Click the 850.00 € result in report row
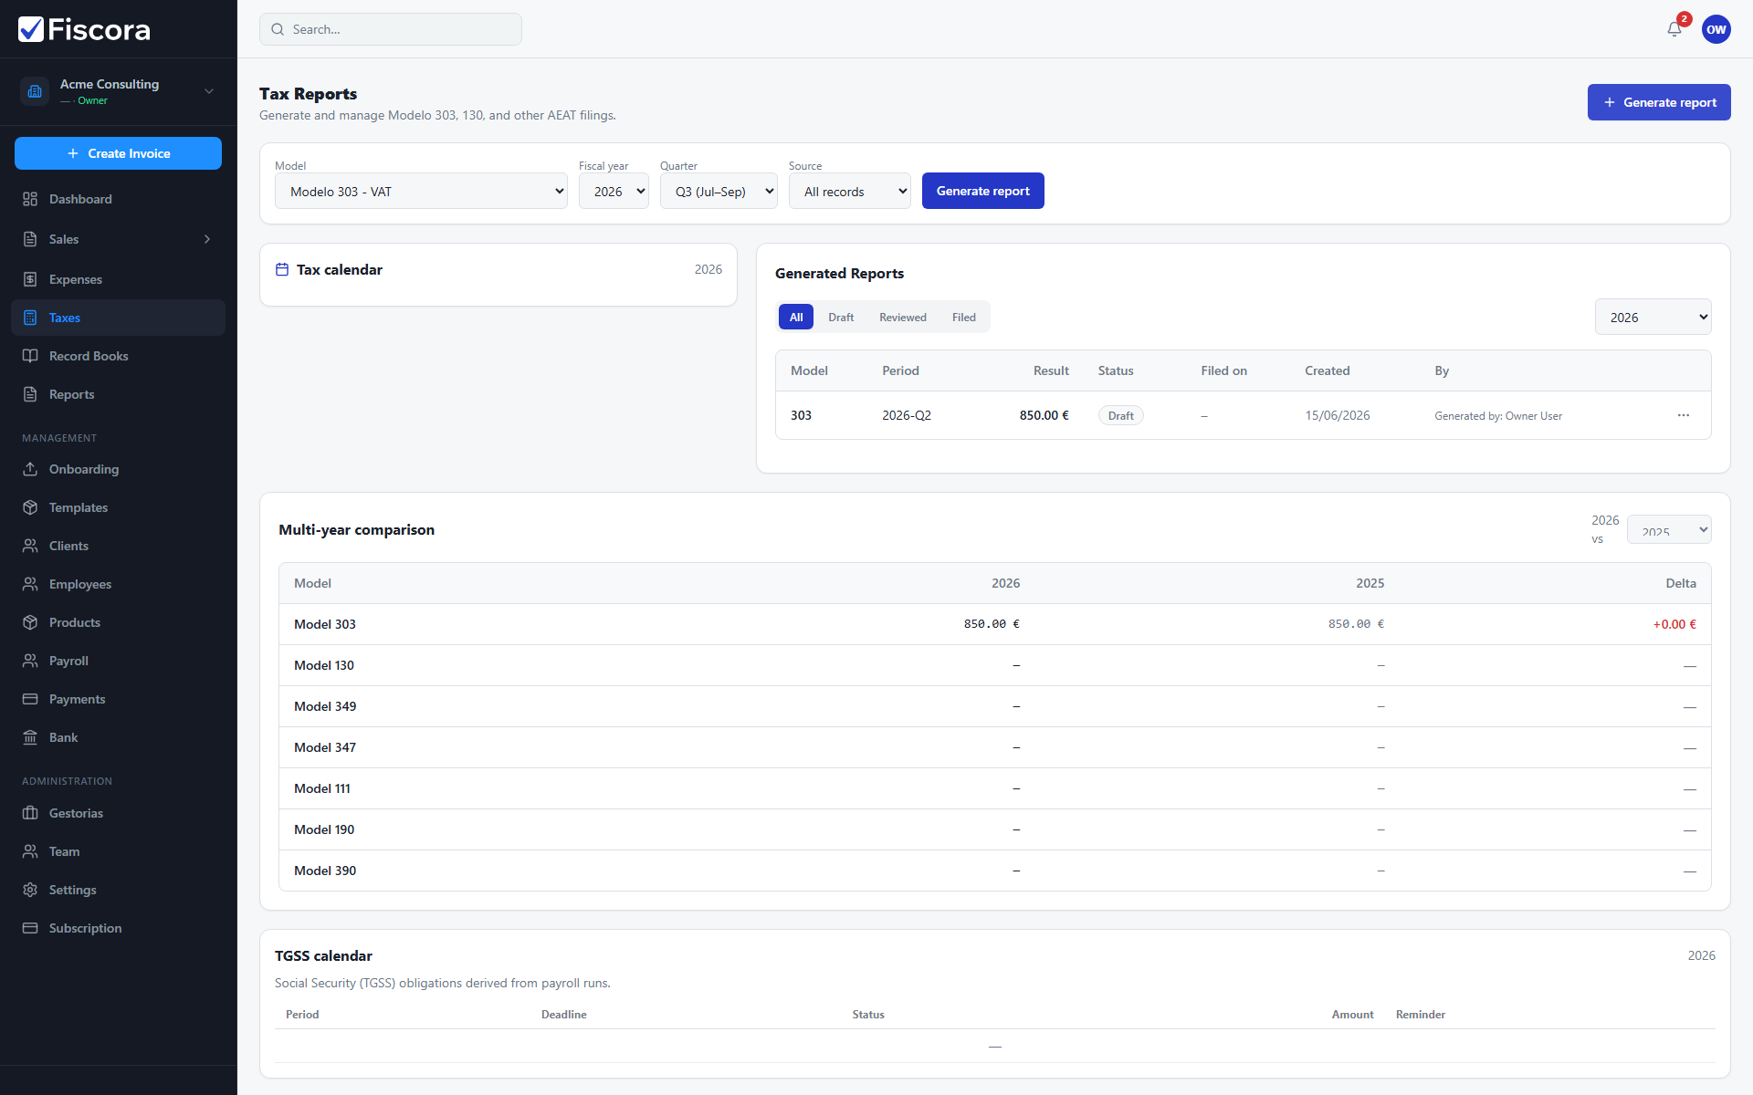Viewport: 1753px width, 1095px height. pos(1044,415)
